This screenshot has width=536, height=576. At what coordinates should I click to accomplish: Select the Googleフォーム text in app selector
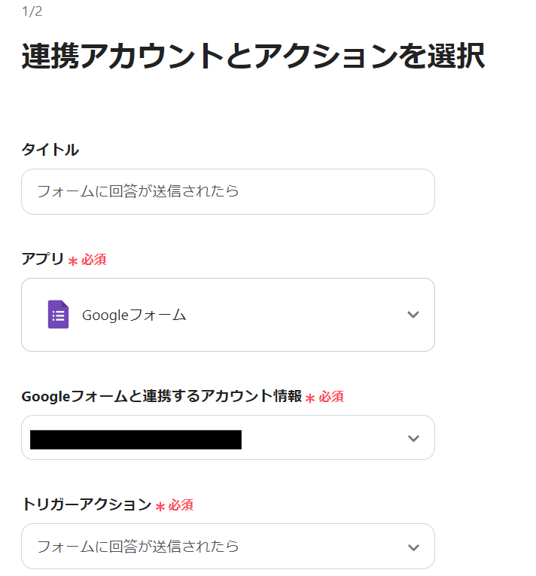pyautogui.click(x=134, y=315)
